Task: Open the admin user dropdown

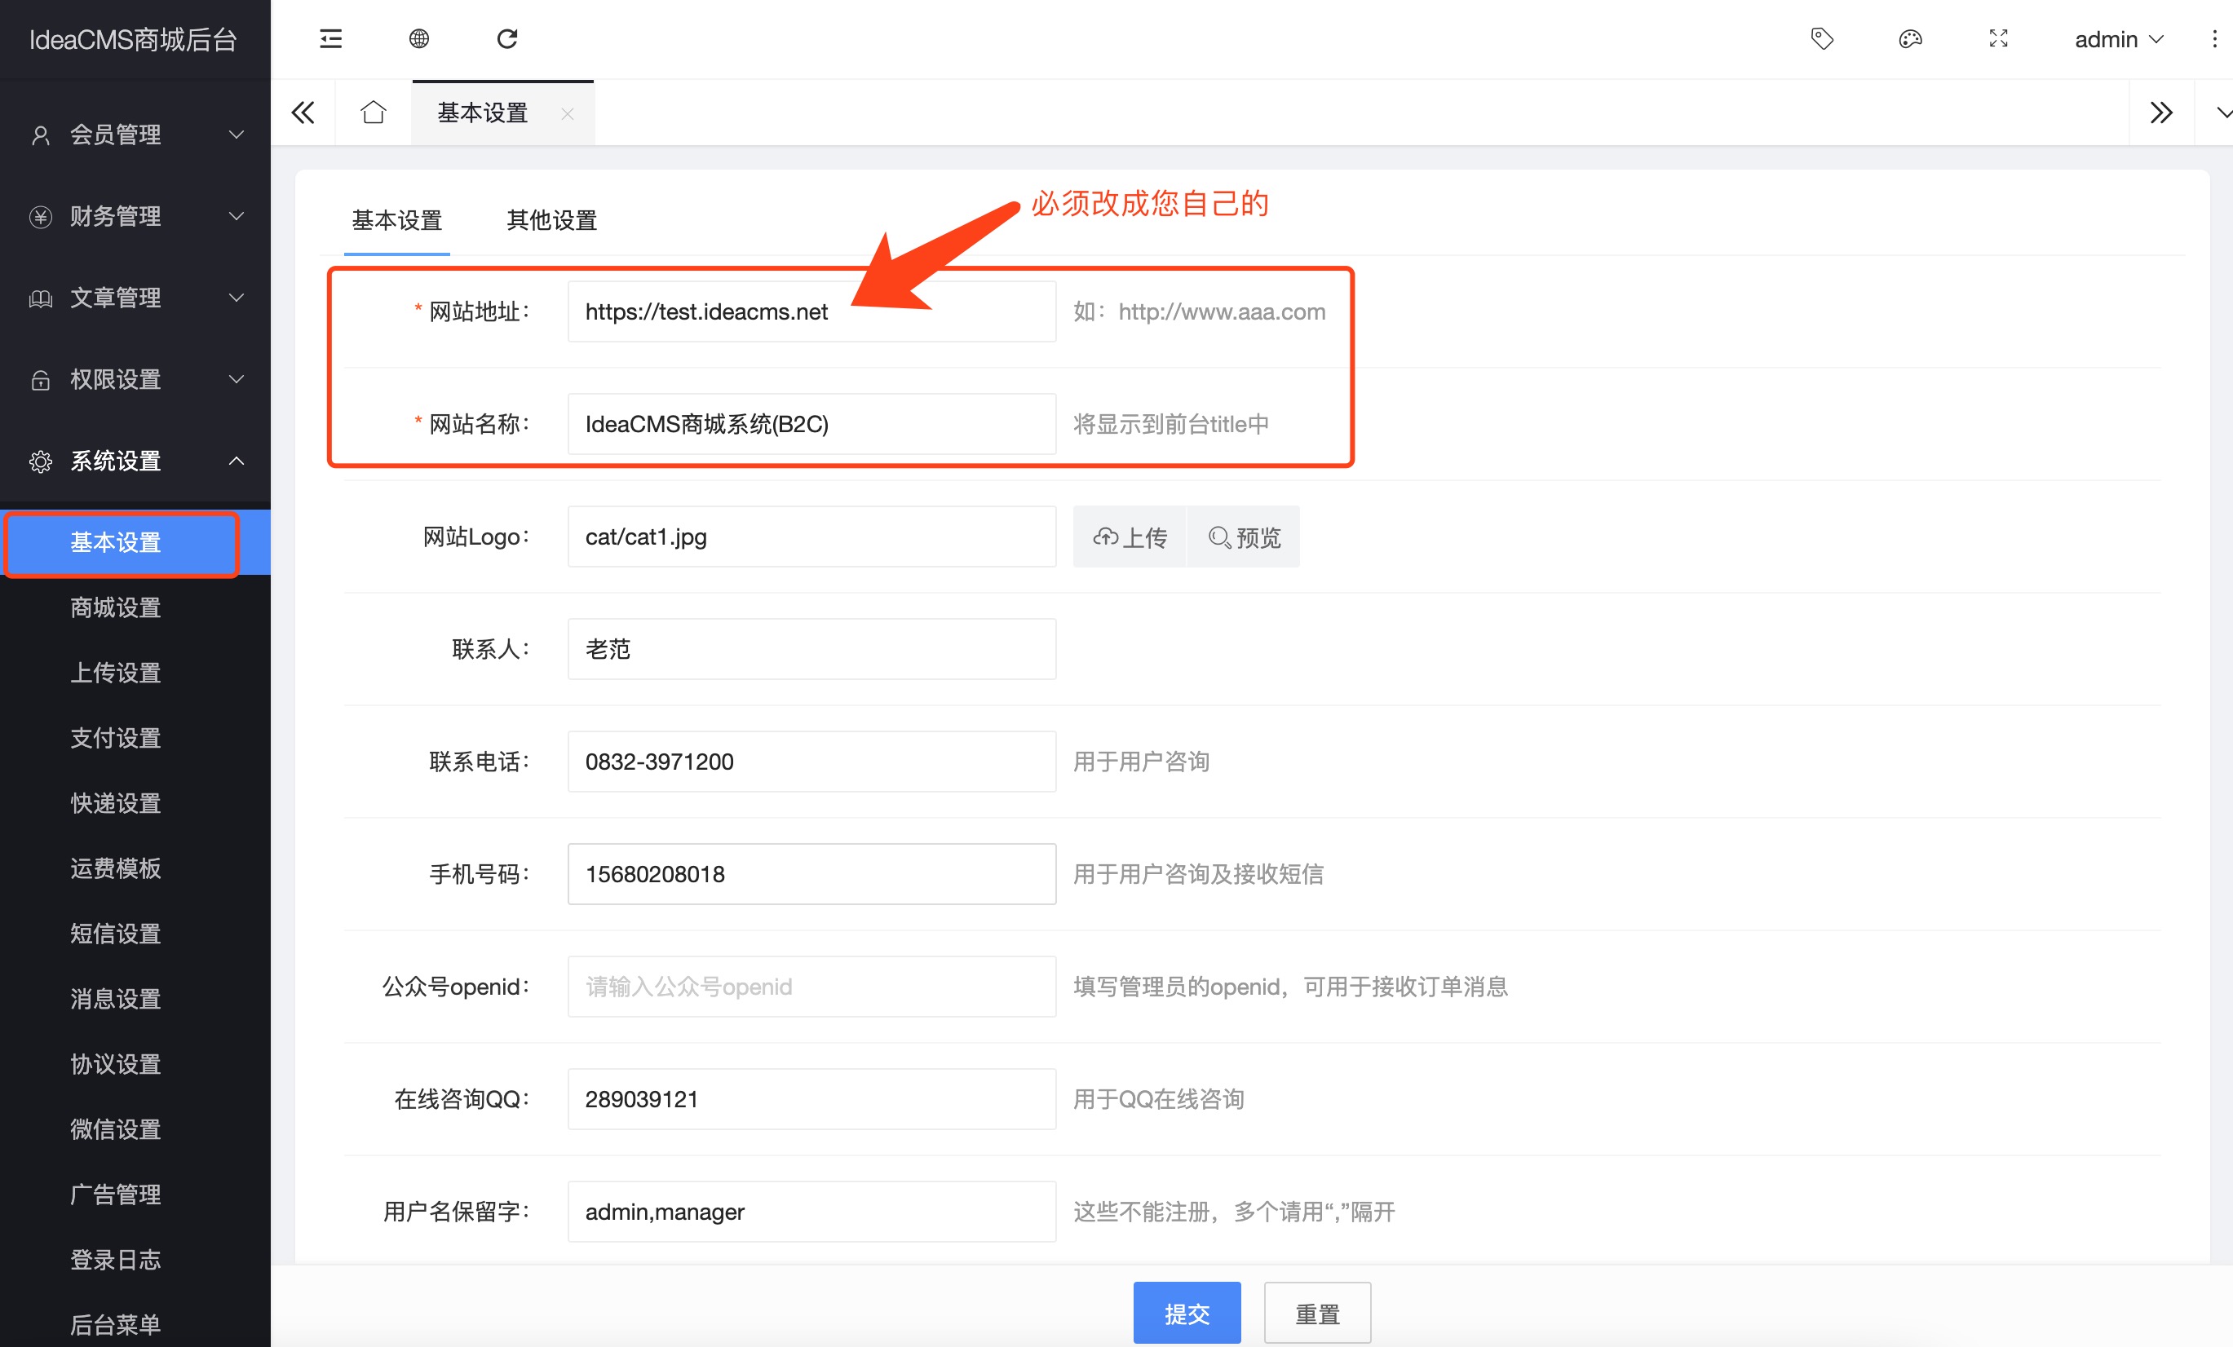Action: pos(2118,39)
